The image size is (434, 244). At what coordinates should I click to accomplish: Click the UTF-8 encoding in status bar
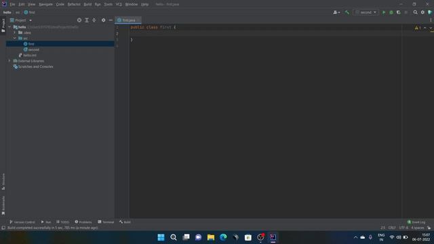click(403, 228)
